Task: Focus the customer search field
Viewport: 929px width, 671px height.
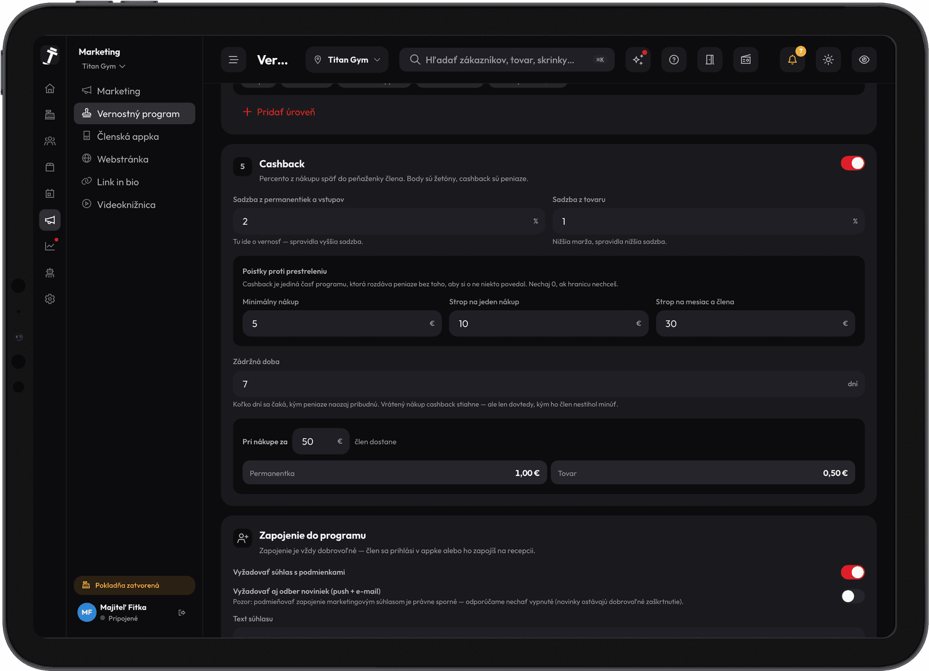Action: coord(506,60)
